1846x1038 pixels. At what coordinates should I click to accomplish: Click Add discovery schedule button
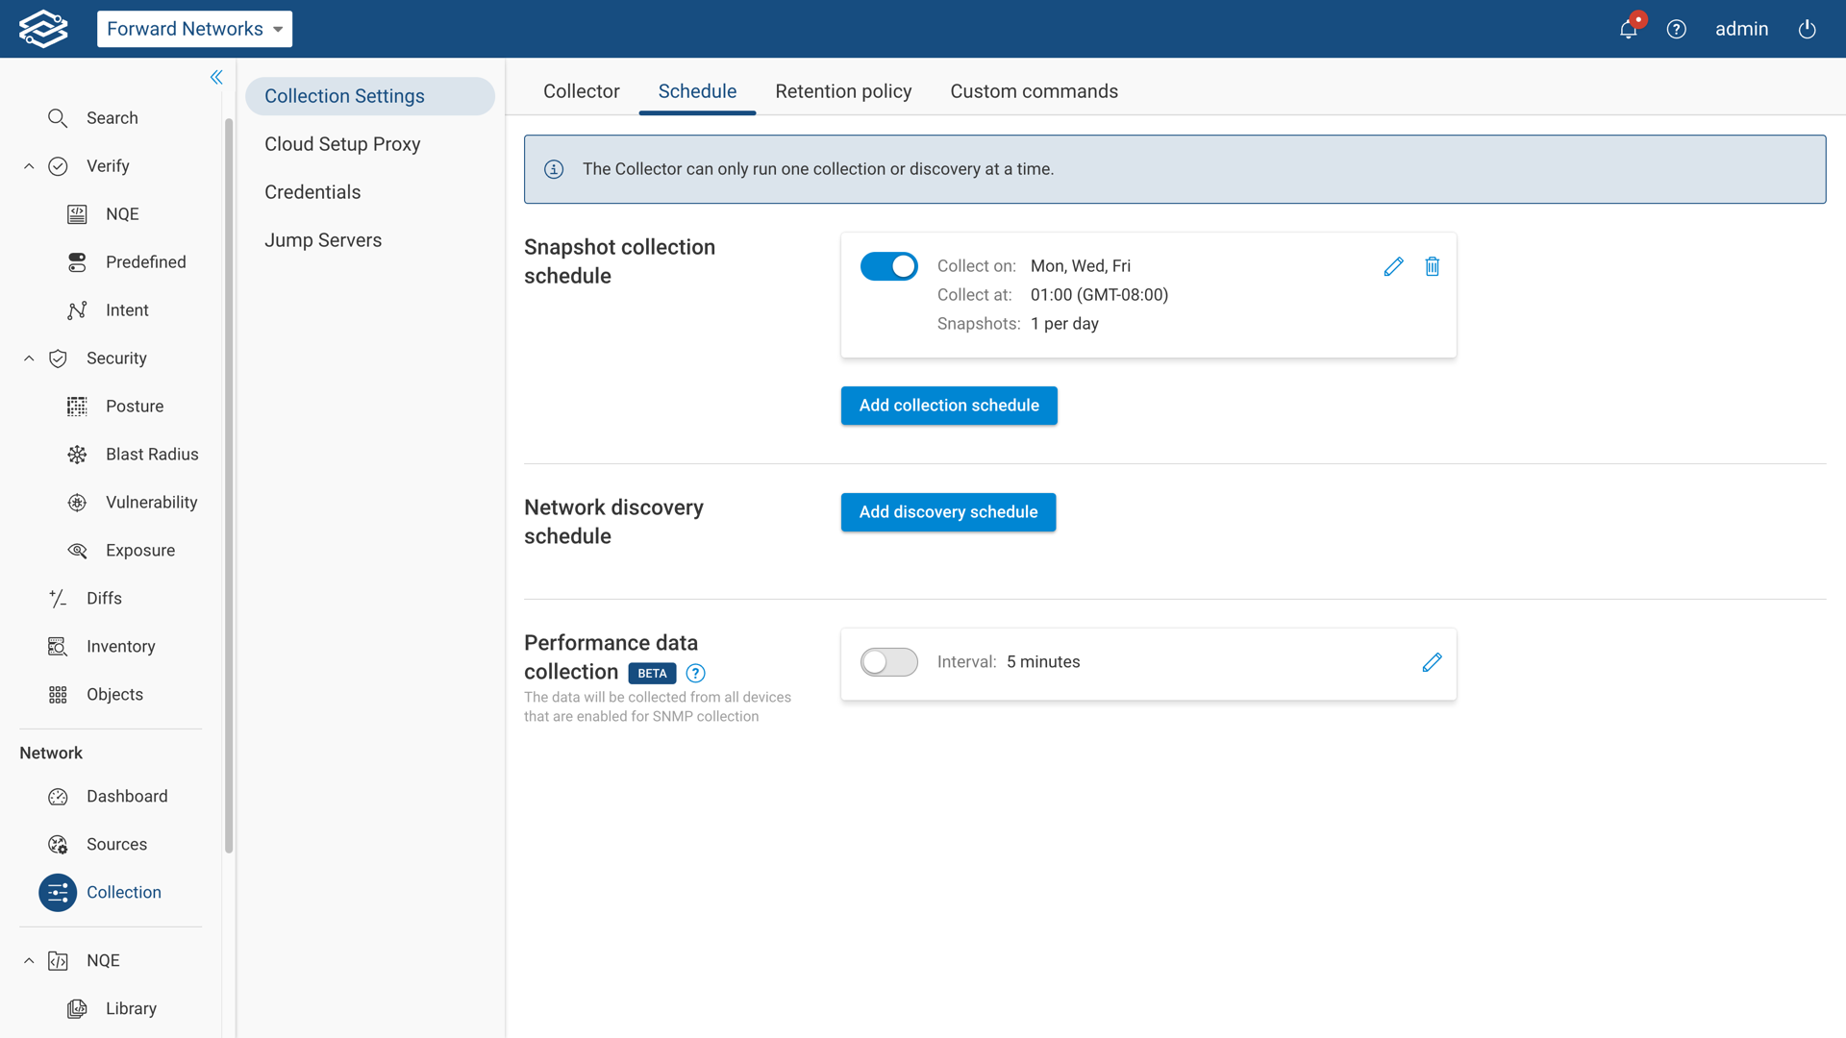tap(947, 512)
